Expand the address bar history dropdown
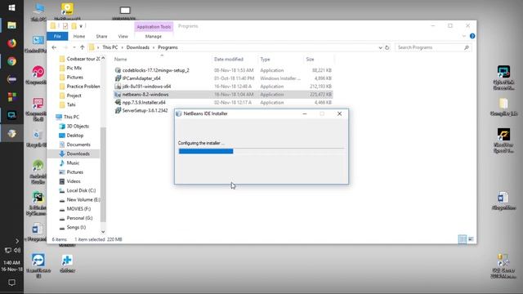523x294 pixels. pyautogui.click(x=380, y=47)
